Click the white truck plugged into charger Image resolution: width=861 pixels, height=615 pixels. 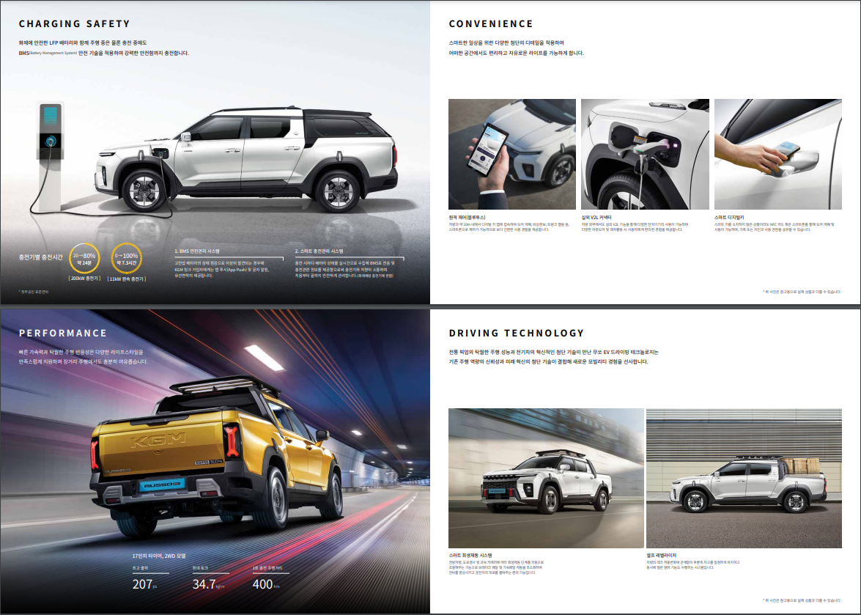246,159
